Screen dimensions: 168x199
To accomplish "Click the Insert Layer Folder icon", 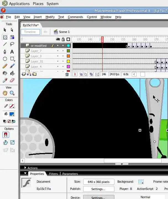I will pyautogui.click(x=34, y=74).
